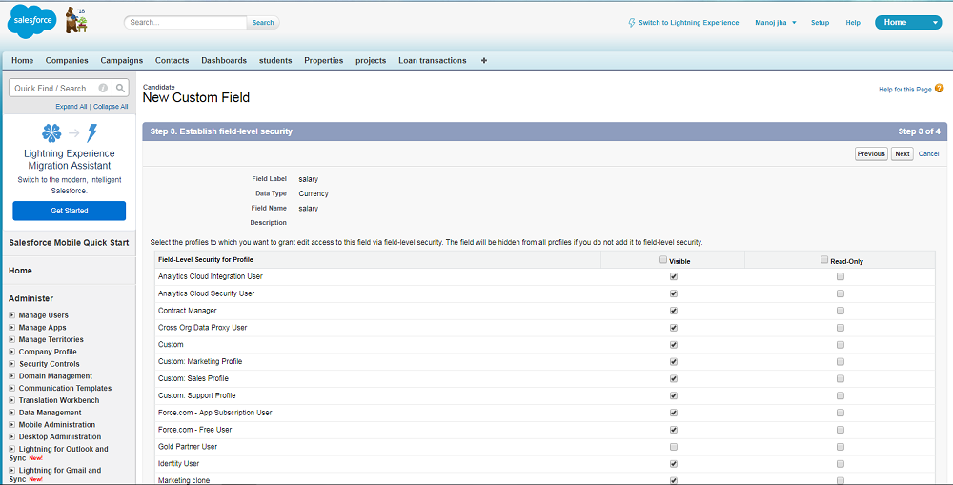Expand the Domain Management tree node
953x485 pixels.
(11, 376)
